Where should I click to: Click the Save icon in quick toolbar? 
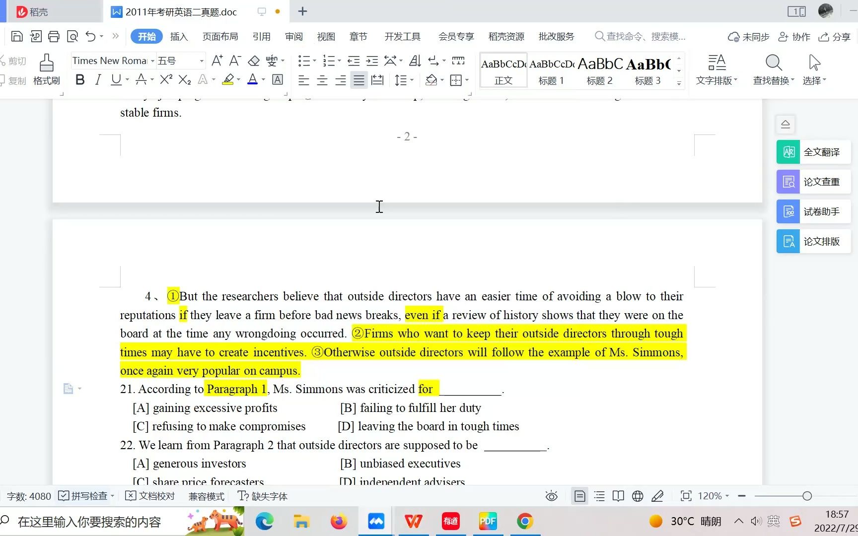click(17, 36)
